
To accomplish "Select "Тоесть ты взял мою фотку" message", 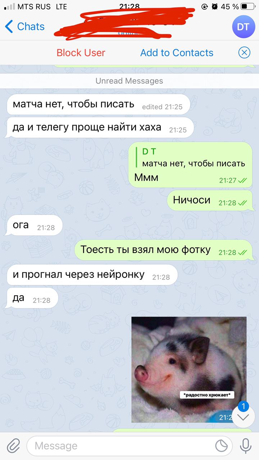I will coord(164,250).
